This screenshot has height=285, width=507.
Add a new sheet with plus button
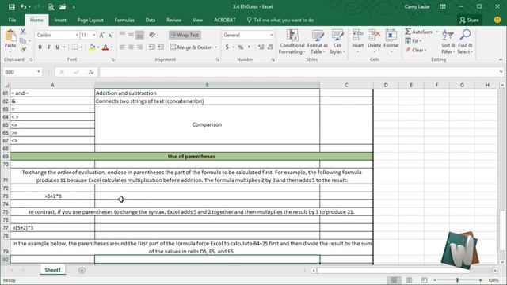82,270
